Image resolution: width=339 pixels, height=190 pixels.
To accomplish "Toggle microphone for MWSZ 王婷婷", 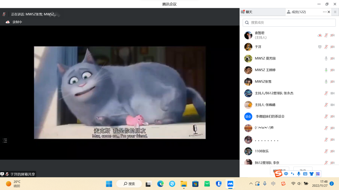I will [326, 70].
